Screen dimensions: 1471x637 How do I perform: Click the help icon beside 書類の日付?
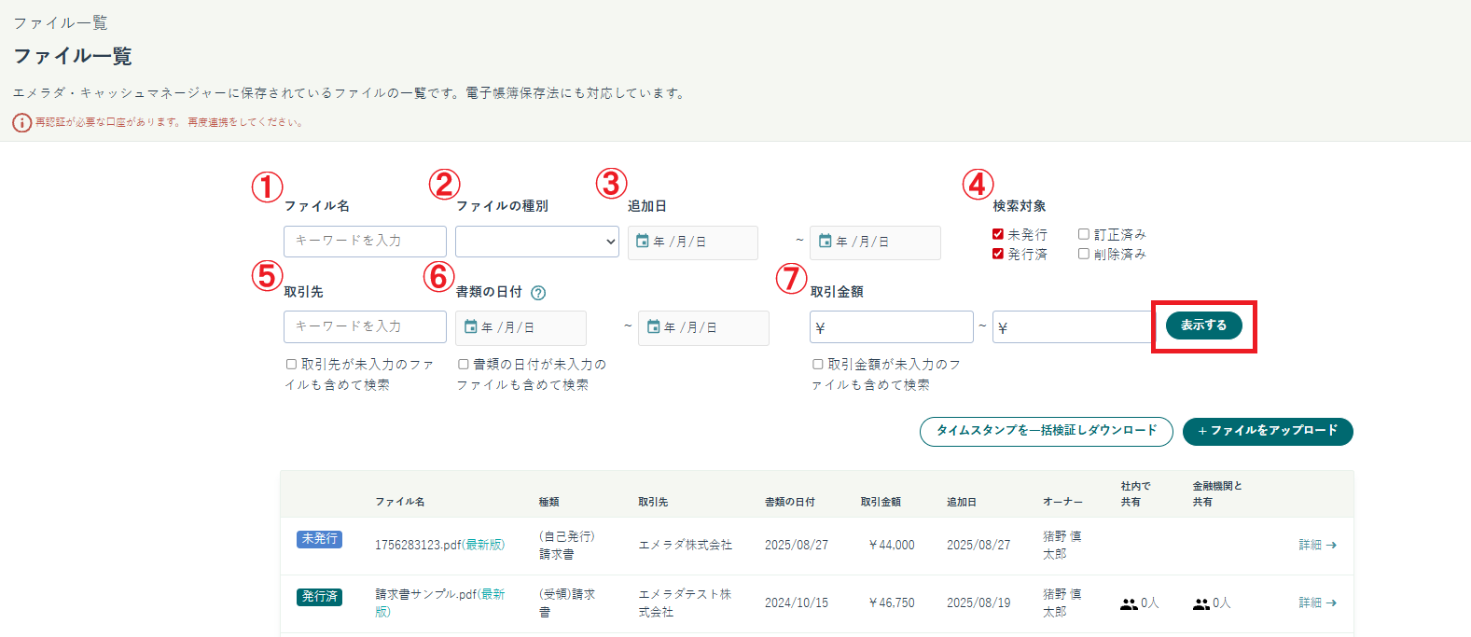point(538,293)
